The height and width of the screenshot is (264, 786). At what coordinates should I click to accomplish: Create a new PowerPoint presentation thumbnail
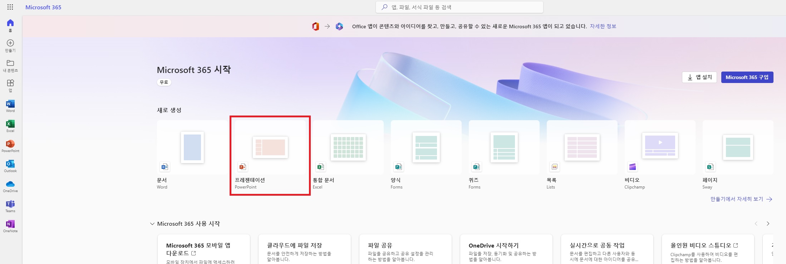point(270,147)
